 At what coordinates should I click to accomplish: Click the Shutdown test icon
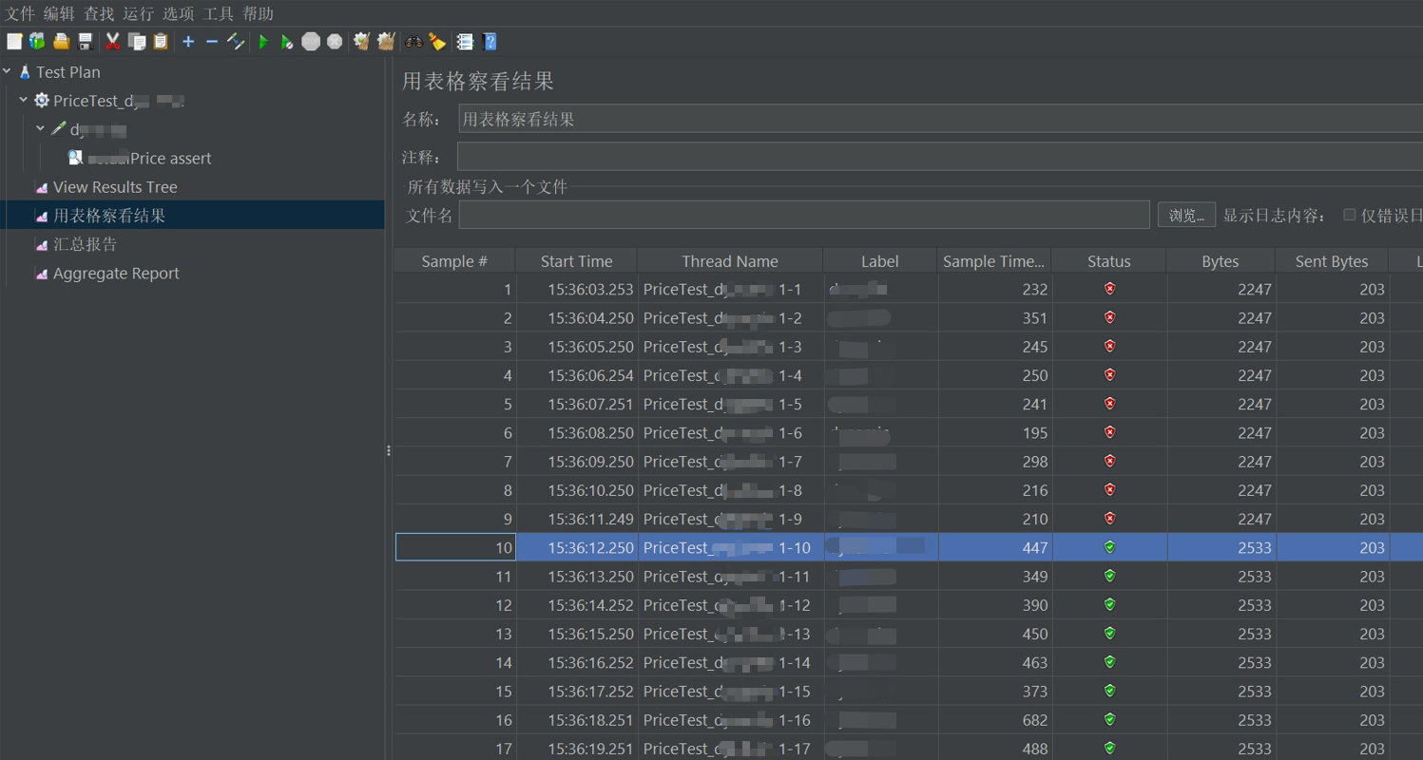pos(335,42)
